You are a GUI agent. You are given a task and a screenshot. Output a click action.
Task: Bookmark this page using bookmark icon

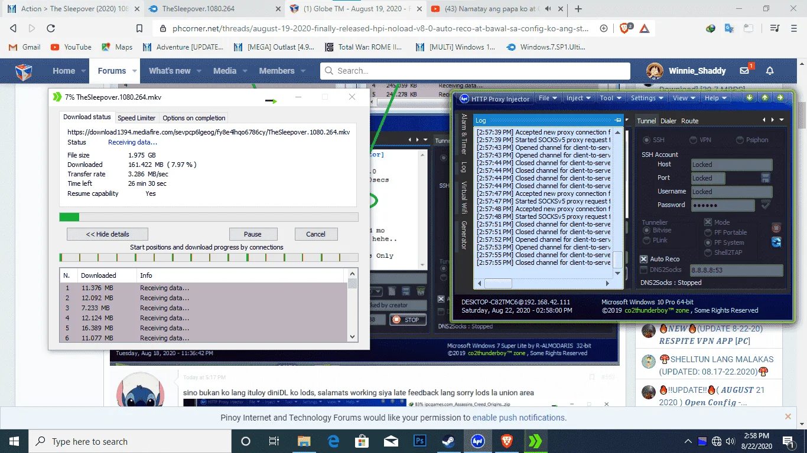tap(139, 28)
